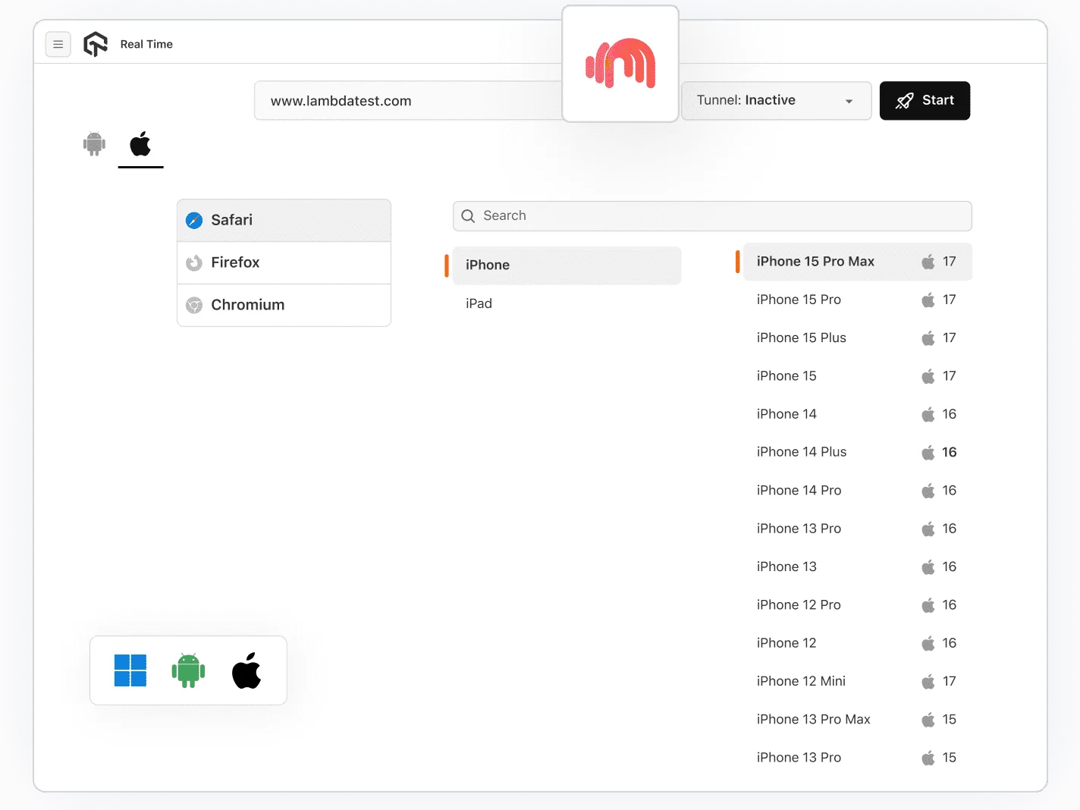Click the Android platform icon tab
1080x810 pixels.
tap(94, 144)
